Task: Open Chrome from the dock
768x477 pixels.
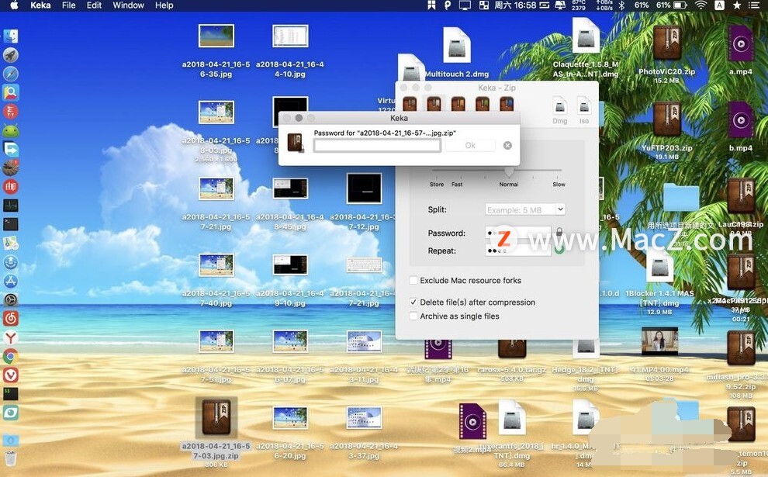Action: (11, 356)
